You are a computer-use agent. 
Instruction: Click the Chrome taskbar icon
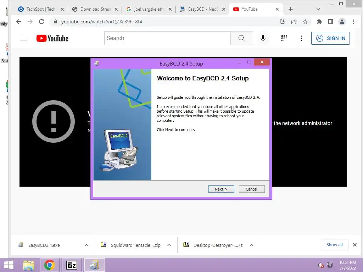pyautogui.click(x=49, y=265)
